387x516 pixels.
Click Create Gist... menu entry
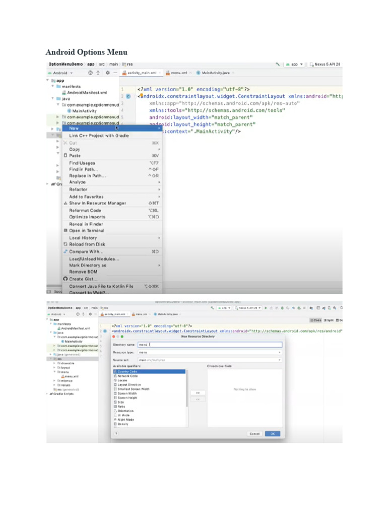112,279
